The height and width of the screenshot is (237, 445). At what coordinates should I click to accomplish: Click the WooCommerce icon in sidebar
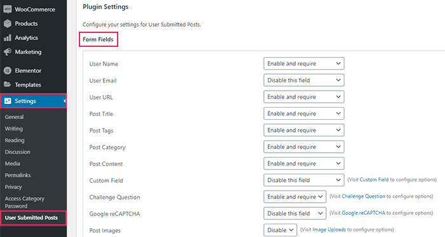(x=8, y=10)
